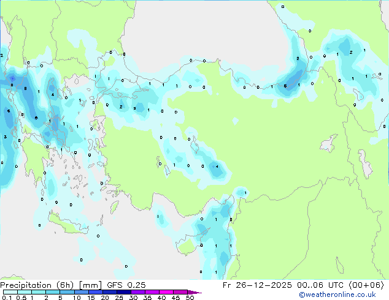Pick the 10–15 mm blue legend swatch
Screen dimensions: 389x300
pyautogui.click(x=82, y=292)
